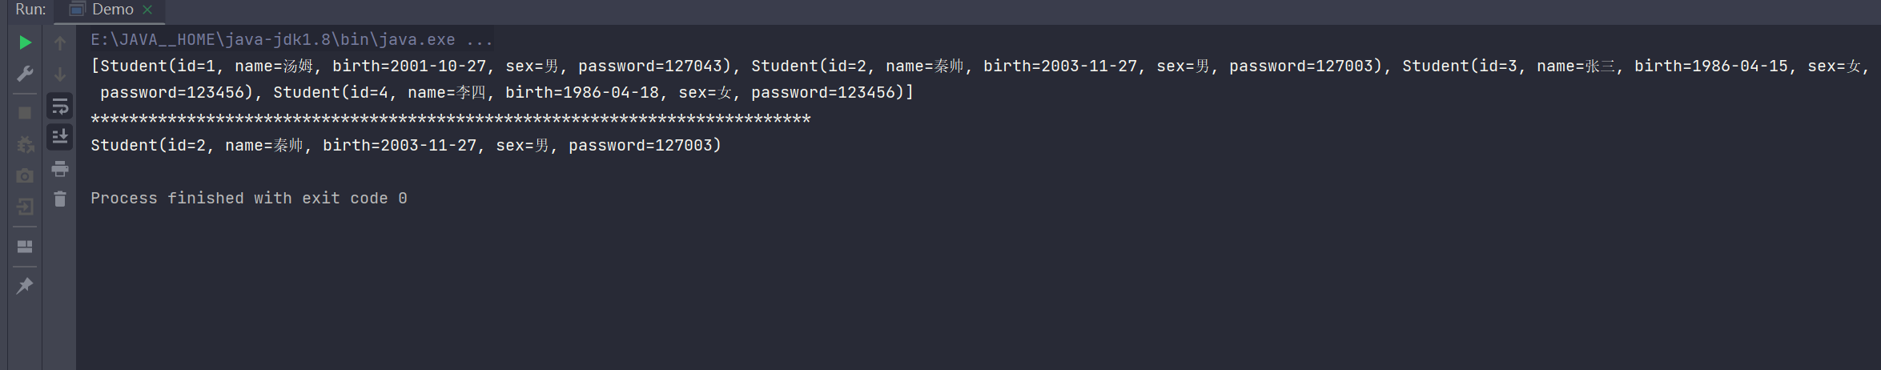Close the Demo tab
The height and width of the screenshot is (370, 1881).
[147, 10]
